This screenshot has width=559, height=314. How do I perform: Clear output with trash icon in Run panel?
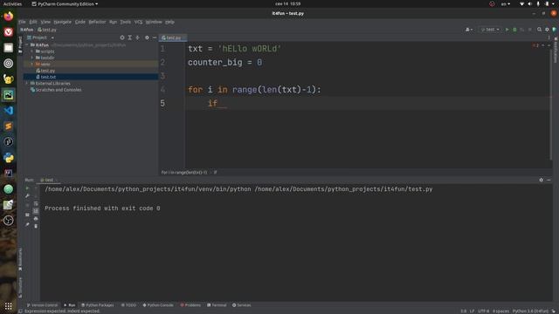(x=36, y=226)
